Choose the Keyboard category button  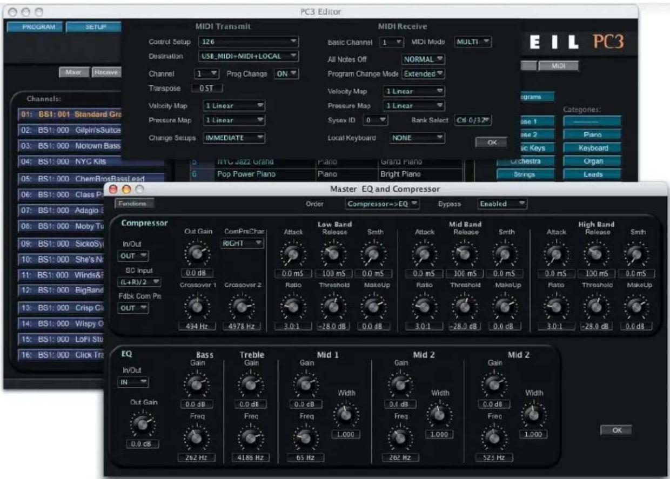tap(592, 147)
